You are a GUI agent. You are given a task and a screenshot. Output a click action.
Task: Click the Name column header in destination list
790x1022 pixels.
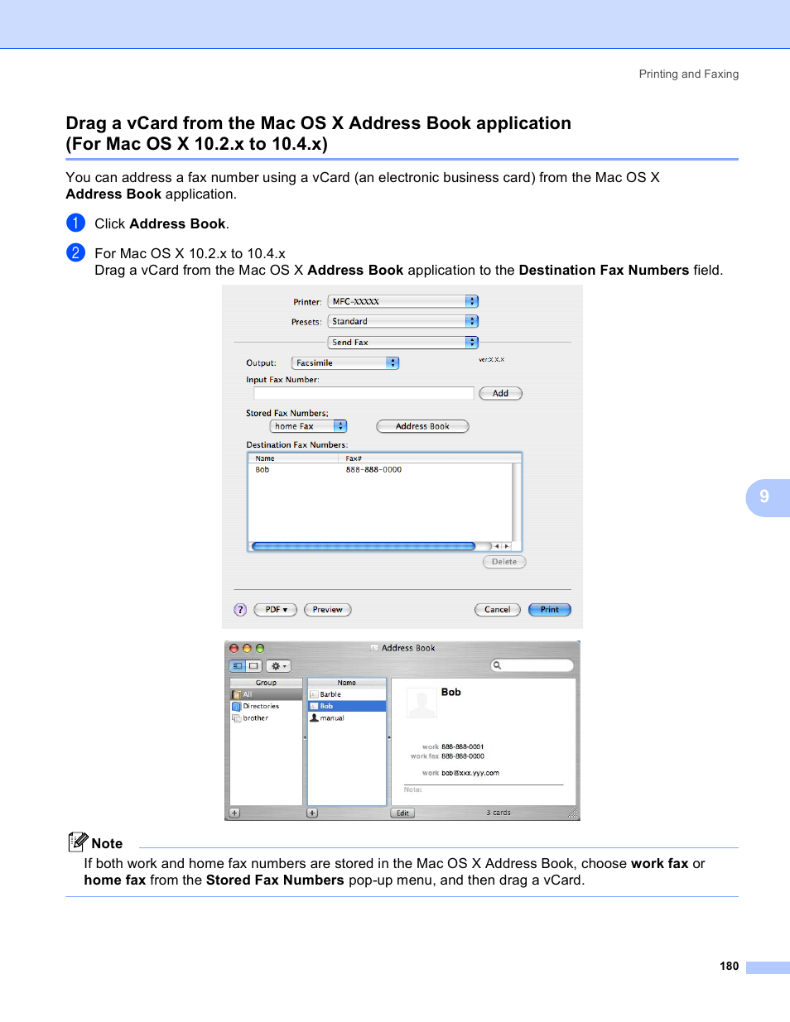coord(294,458)
